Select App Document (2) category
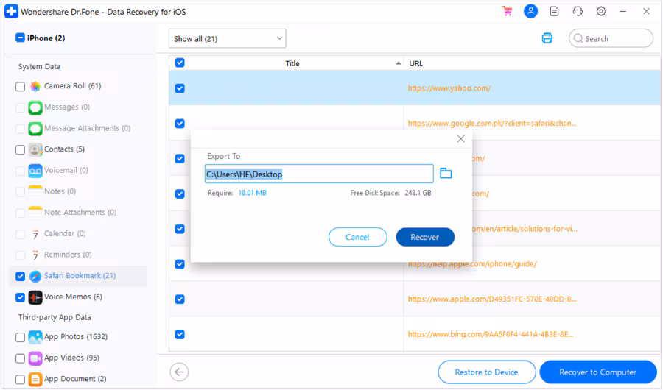This screenshot has width=663, height=390. pyautogui.click(x=75, y=378)
